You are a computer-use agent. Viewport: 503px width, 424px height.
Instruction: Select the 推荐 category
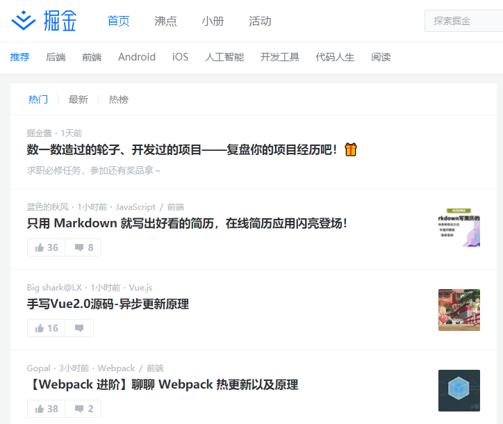[20, 57]
